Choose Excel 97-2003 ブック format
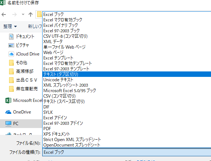 [x=127, y=31]
